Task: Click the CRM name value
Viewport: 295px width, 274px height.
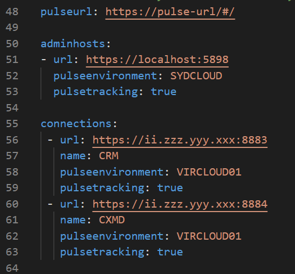Action: pos(109,156)
